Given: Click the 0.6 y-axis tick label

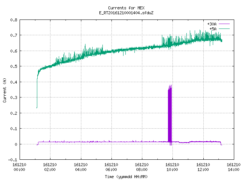Looking at the screenshot, I should [14, 51].
